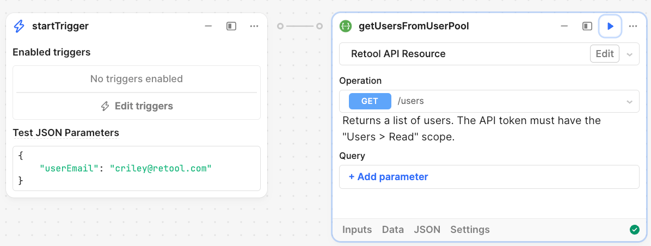
Task: Switch to the Inputs tab
Action: pyautogui.click(x=357, y=230)
